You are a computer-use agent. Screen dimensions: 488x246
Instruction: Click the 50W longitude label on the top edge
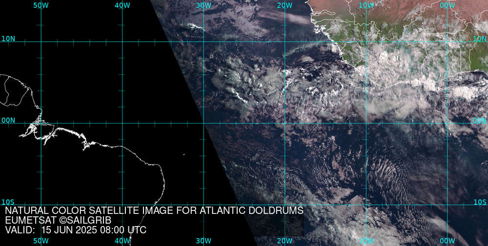(41, 5)
